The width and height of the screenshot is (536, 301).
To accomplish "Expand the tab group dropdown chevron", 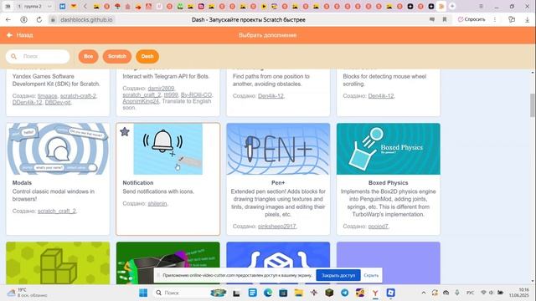I will click(x=49, y=6).
